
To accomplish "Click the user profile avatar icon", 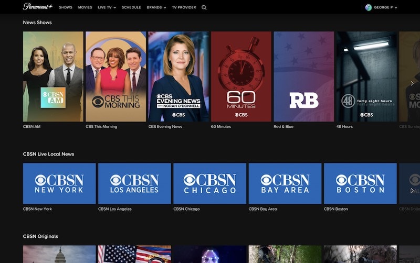I will click(369, 7).
